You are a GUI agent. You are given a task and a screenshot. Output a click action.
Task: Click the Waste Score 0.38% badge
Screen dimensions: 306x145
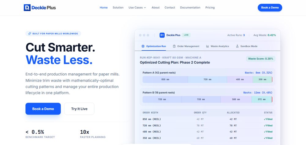260,59
